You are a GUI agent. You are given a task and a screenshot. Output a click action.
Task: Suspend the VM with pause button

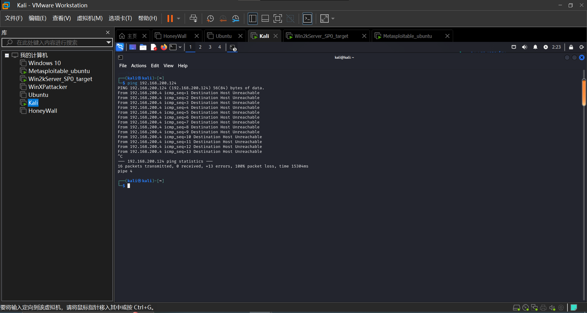coord(170,19)
